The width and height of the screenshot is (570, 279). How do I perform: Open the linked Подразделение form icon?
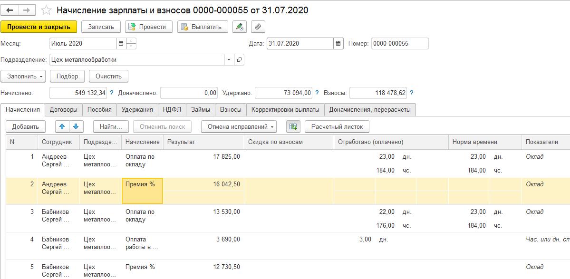point(239,60)
